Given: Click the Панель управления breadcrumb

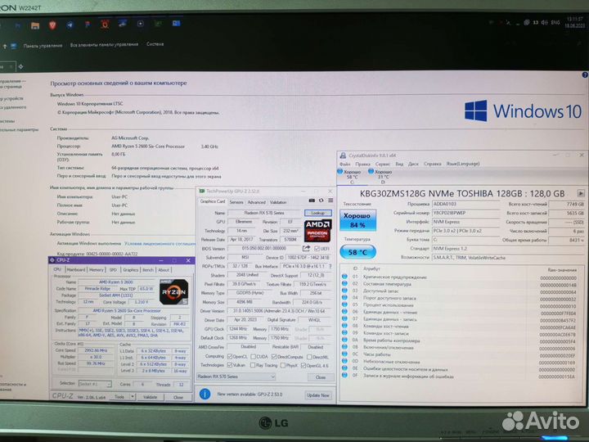Looking at the screenshot, I should pyautogui.click(x=43, y=46).
